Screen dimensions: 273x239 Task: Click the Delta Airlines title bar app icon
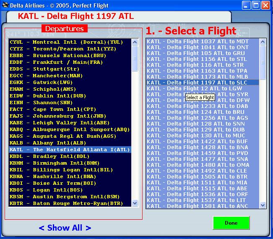pos(5,5)
